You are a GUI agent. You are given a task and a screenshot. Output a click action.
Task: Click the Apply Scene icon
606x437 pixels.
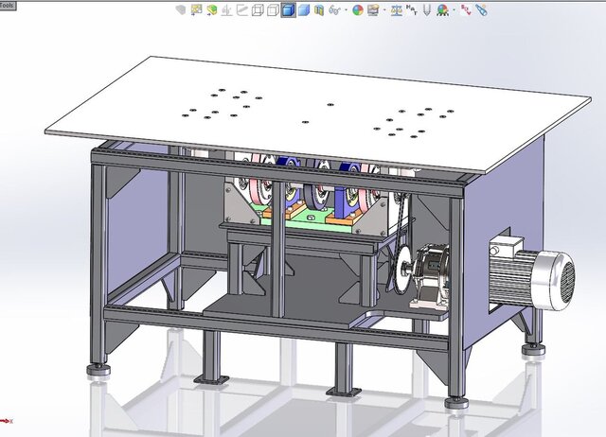click(x=373, y=10)
